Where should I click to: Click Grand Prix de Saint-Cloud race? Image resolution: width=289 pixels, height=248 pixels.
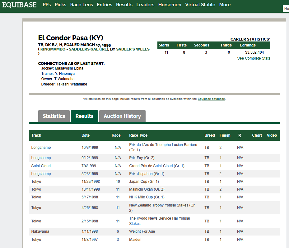[x=157, y=166]
